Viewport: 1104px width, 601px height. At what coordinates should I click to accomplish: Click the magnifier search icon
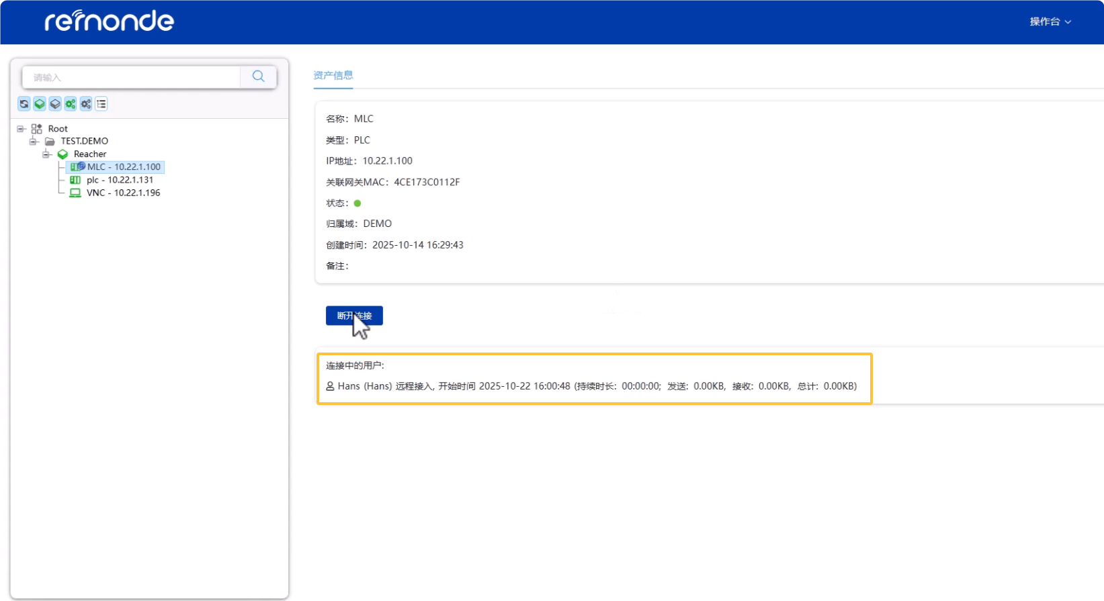[x=258, y=77]
